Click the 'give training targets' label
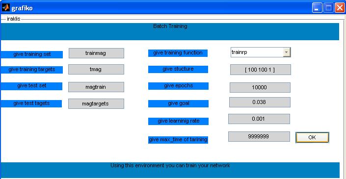The image size is (346, 179). pyautogui.click(x=31, y=70)
